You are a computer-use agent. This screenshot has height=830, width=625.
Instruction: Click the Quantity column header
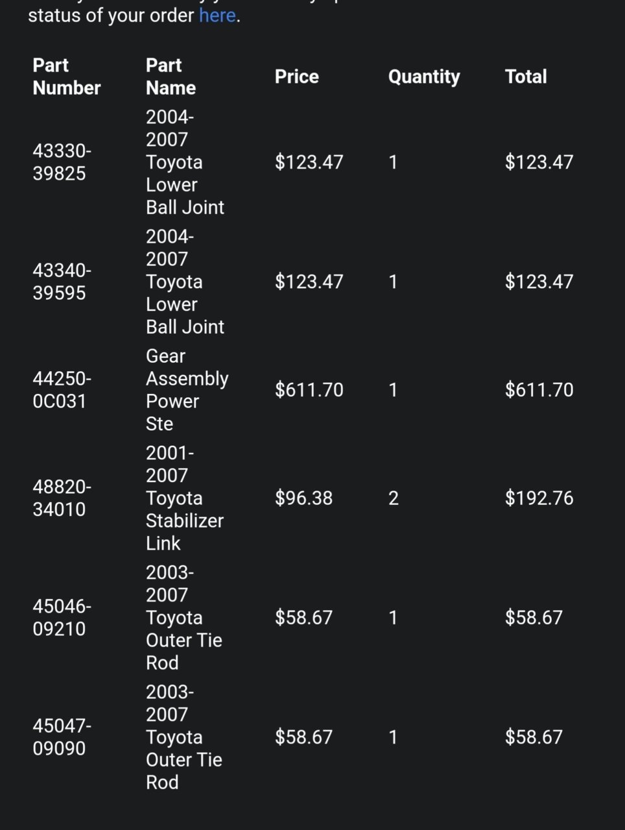424,77
